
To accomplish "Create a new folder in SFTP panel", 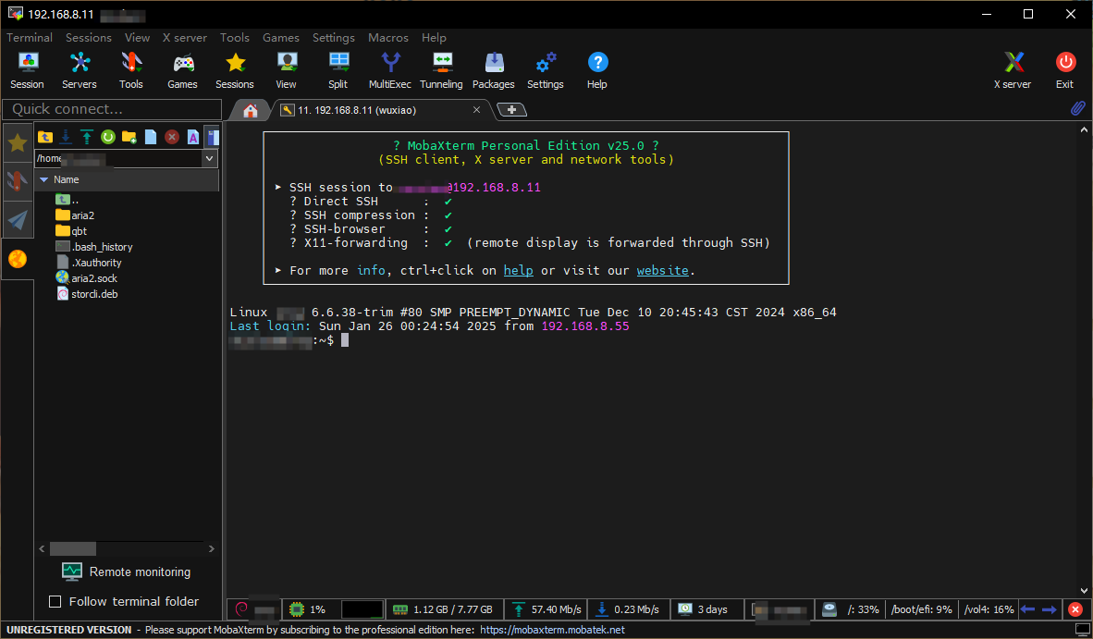I will tap(129, 137).
